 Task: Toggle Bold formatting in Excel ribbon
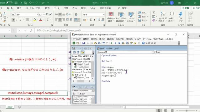(13, 20)
